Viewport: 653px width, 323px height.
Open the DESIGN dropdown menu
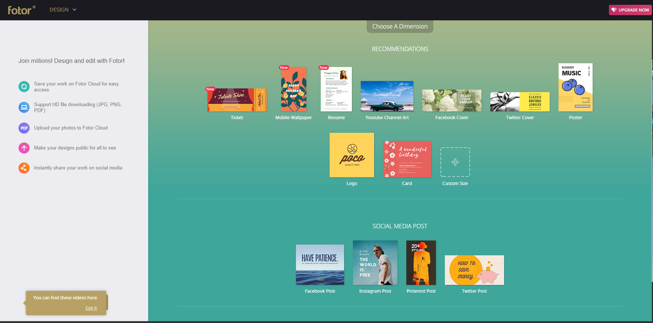(63, 10)
